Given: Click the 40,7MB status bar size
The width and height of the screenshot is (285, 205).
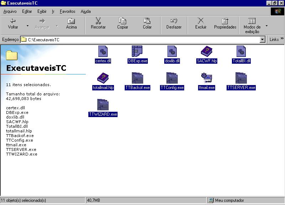Looking at the screenshot, I should click(93, 200).
